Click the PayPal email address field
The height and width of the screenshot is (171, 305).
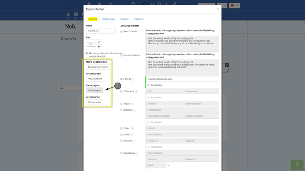(183, 79)
